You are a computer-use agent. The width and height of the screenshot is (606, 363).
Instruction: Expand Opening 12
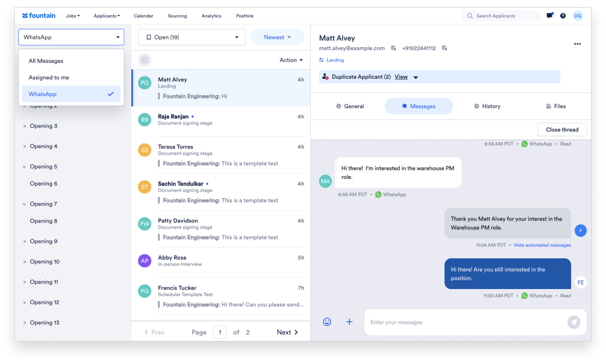coord(25,302)
